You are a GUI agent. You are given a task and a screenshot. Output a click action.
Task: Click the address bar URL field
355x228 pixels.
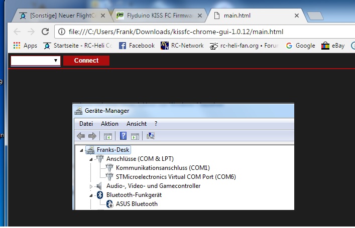pos(201,32)
